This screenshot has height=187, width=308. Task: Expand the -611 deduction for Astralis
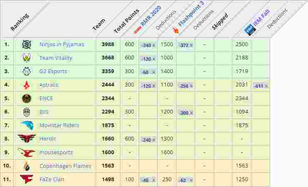click(x=261, y=86)
